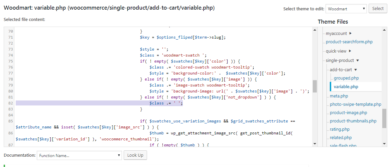391x167 pixels.
Task: Open related.php theme file
Action: (341, 137)
